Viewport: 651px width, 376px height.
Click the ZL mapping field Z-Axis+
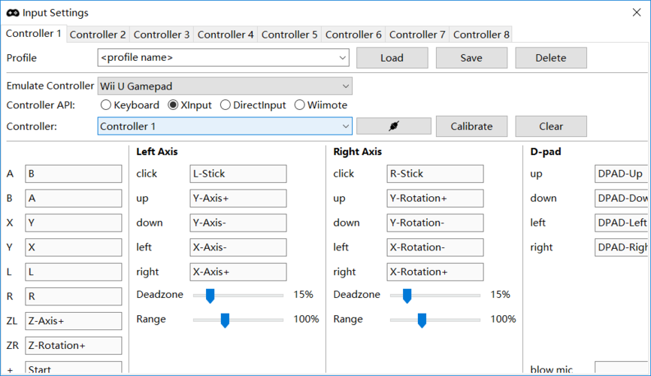click(74, 321)
